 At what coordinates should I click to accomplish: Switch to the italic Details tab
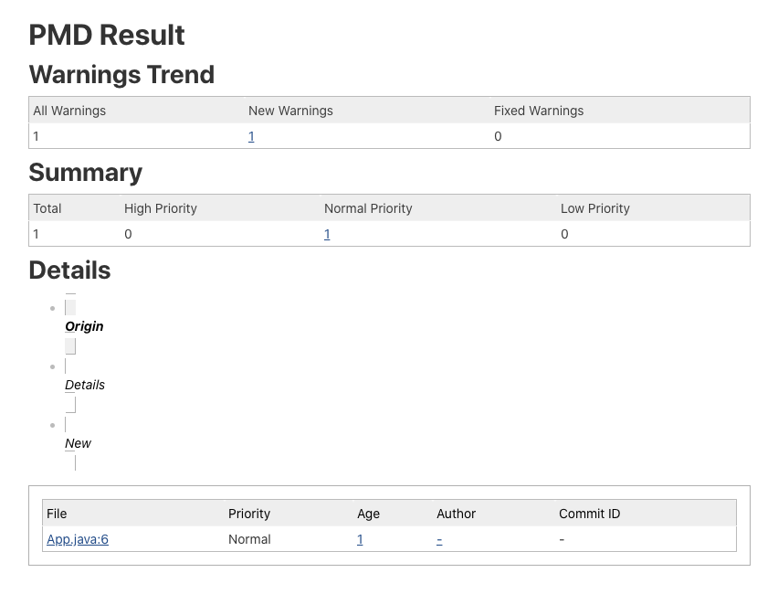[x=85, y=385]
